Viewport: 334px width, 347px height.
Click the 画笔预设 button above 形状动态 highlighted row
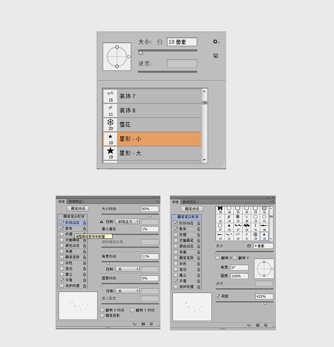[78, 209]
